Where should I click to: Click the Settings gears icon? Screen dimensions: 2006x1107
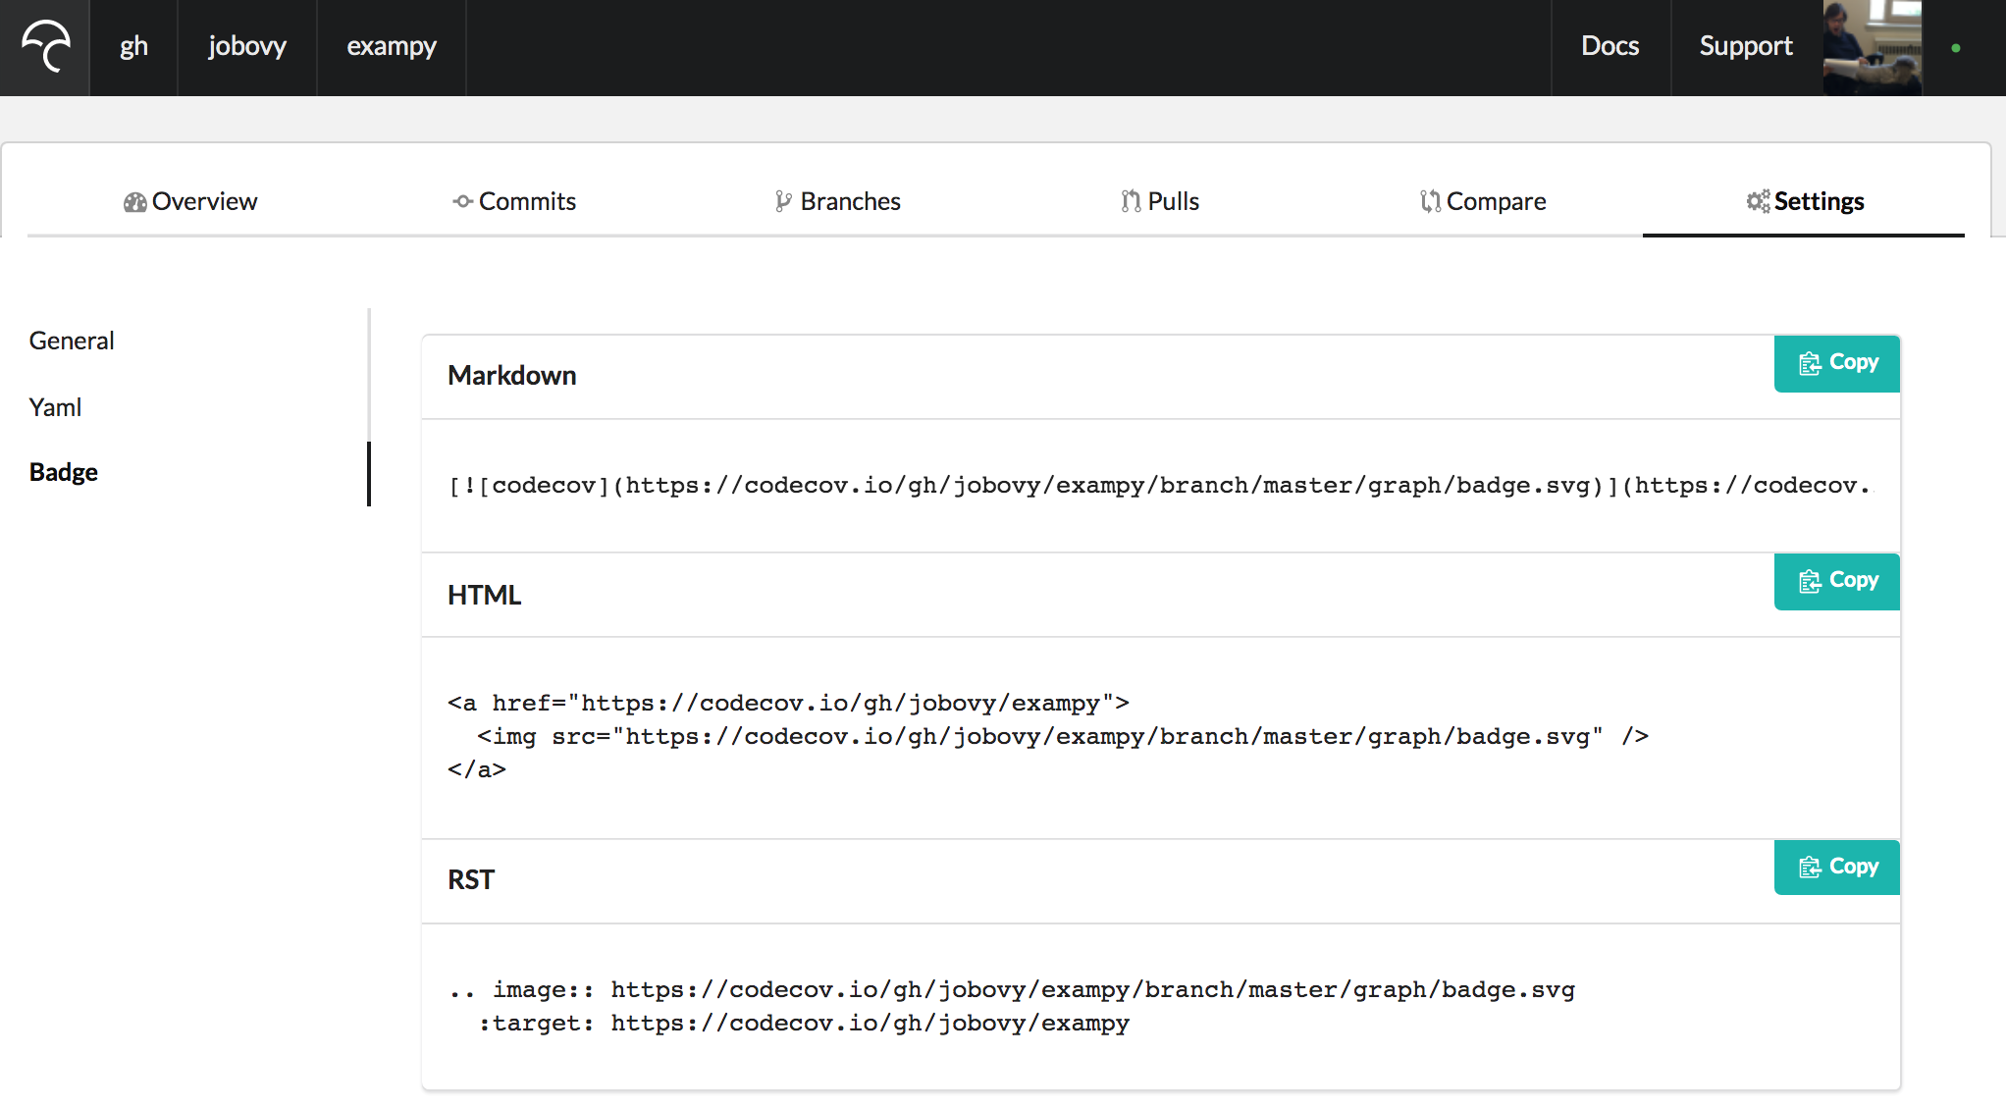[x=1758, y=201]
